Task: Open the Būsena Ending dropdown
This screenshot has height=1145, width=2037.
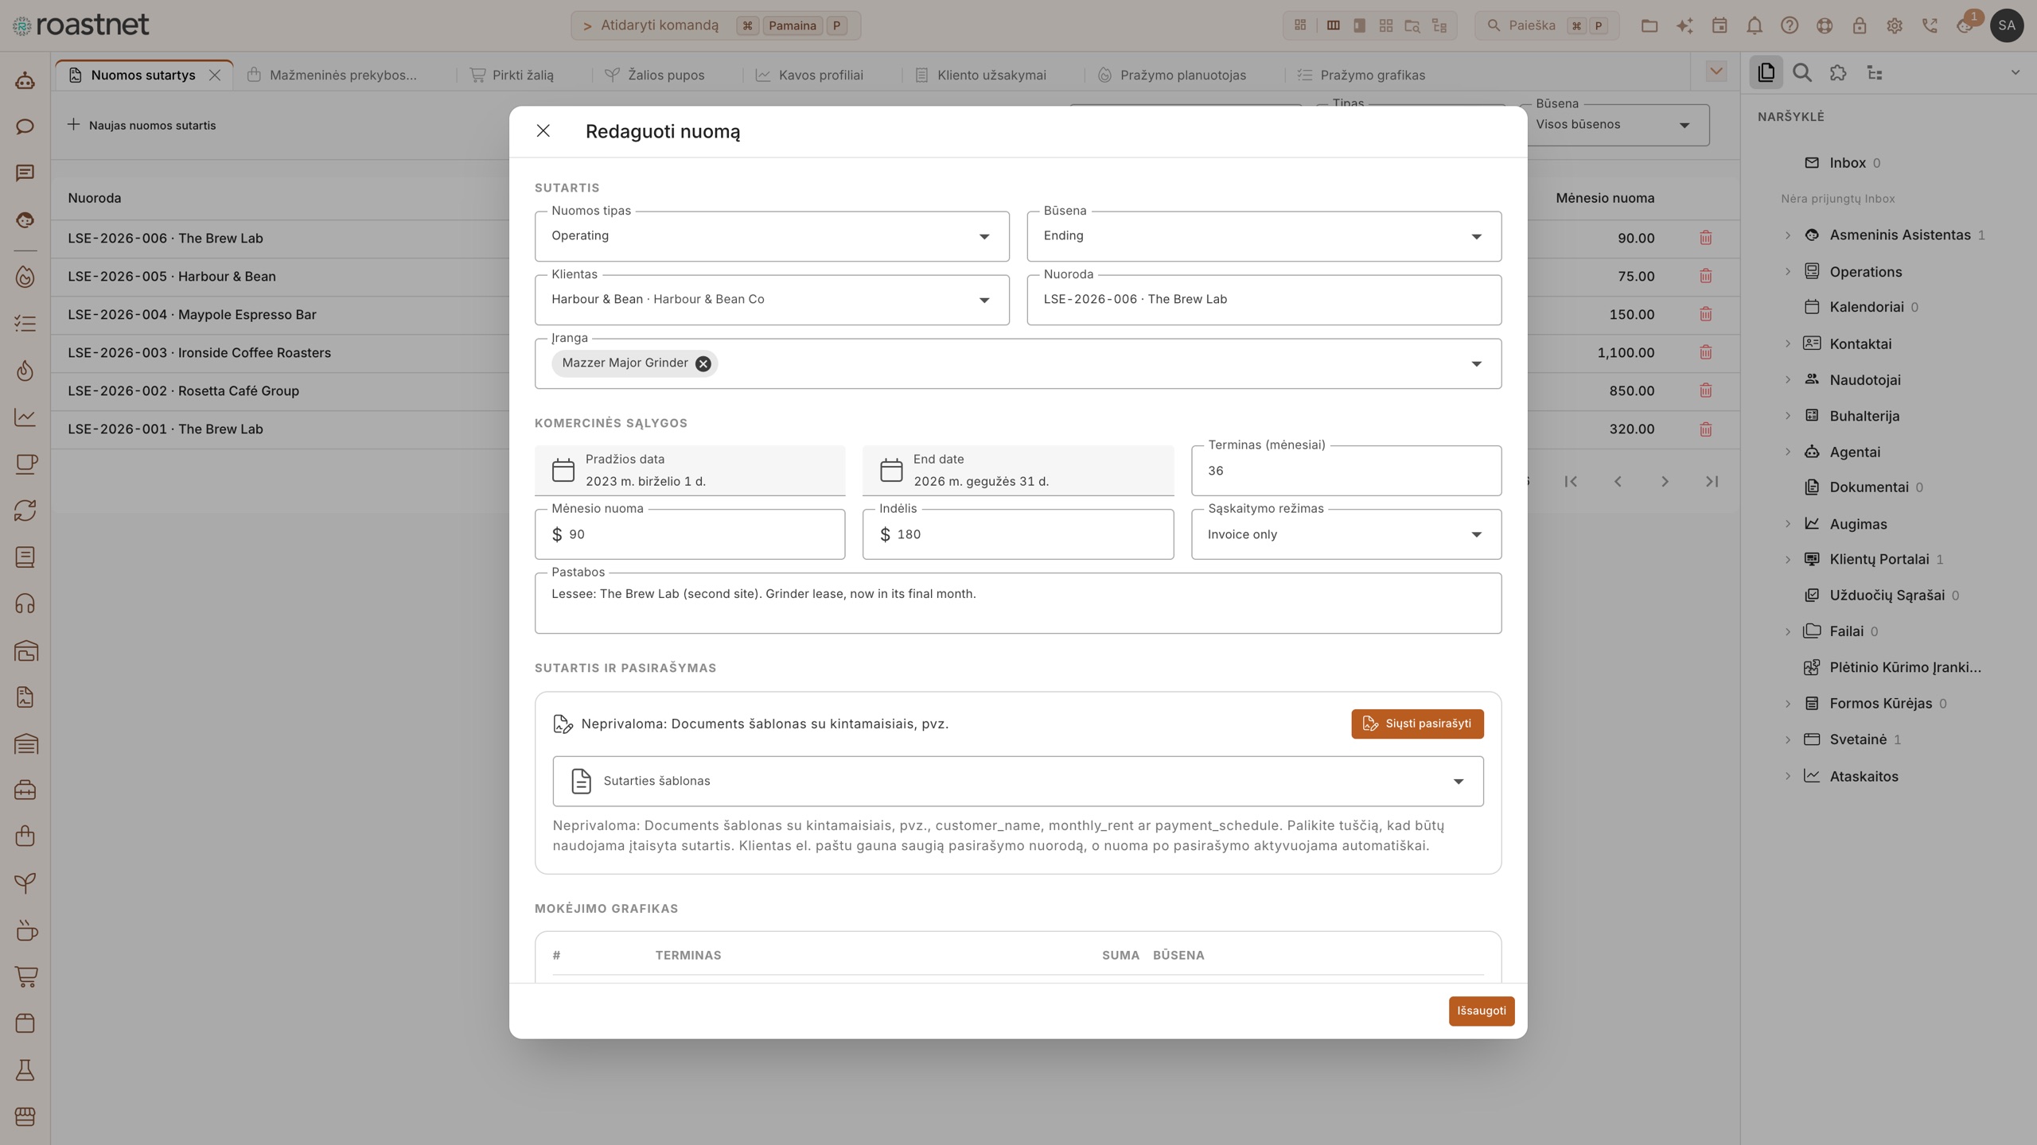Action: [x=1264, y=236]
